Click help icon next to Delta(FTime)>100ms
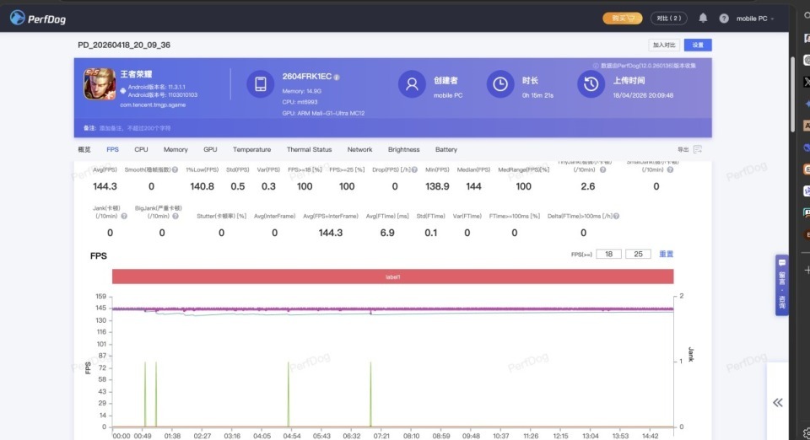 pyautogui.click(x=616, y=216)
